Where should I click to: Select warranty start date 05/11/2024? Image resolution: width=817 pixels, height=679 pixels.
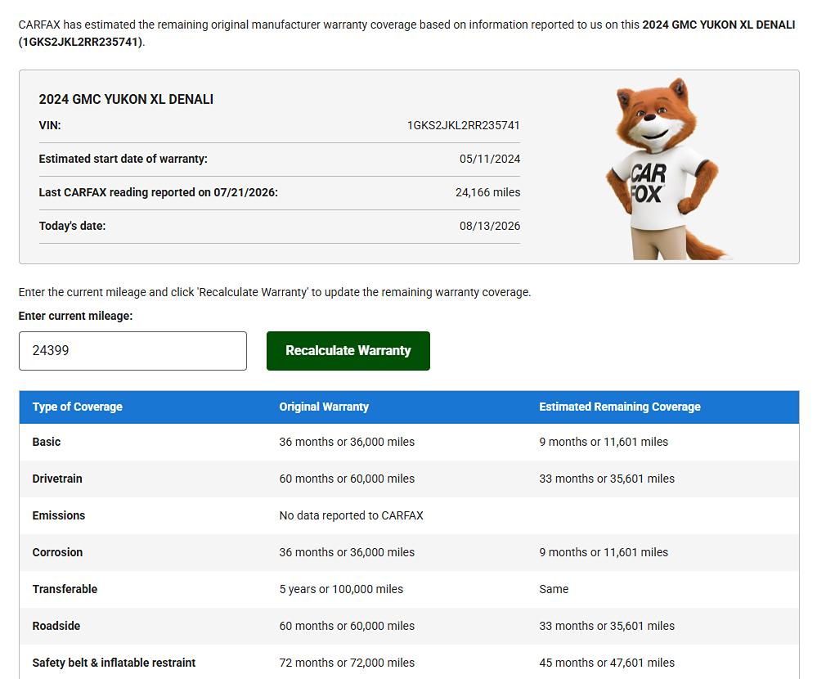tap(490, 159)
